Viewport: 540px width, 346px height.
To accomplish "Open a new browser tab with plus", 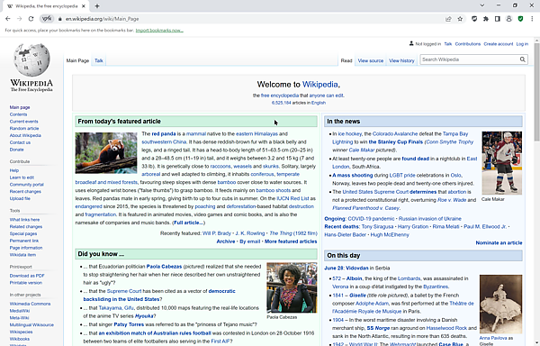I will point(97,6).
